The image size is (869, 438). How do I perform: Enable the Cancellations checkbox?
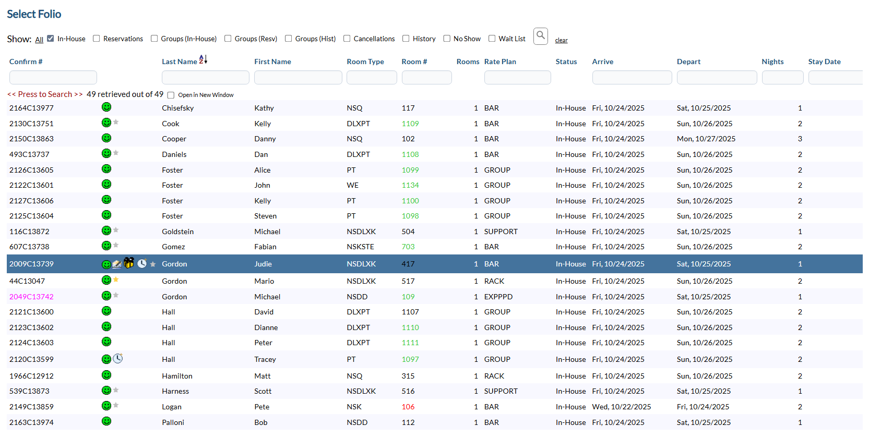pyautogui.click(x=347, y=39)
